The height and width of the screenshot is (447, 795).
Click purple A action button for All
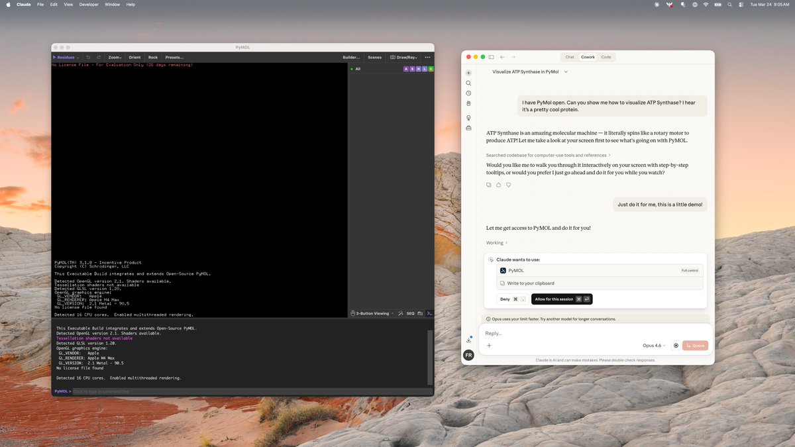406,69
